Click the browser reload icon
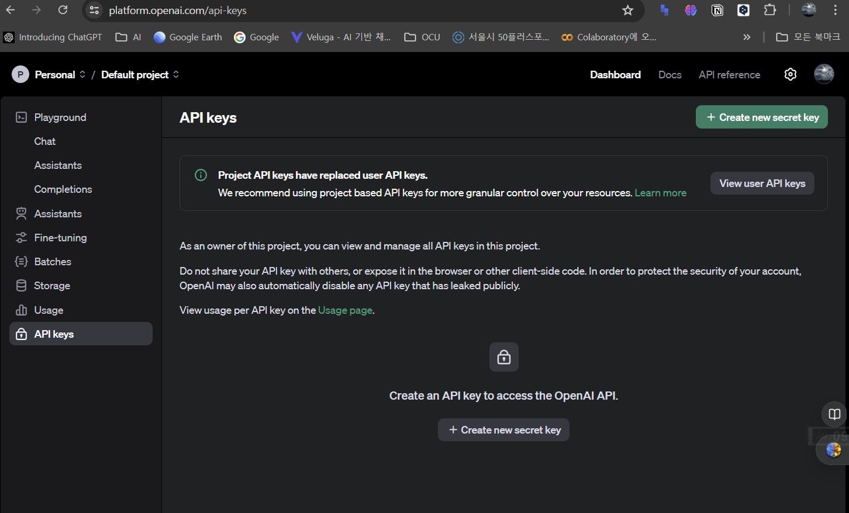The image size is (849, 513). coord(63,10)
